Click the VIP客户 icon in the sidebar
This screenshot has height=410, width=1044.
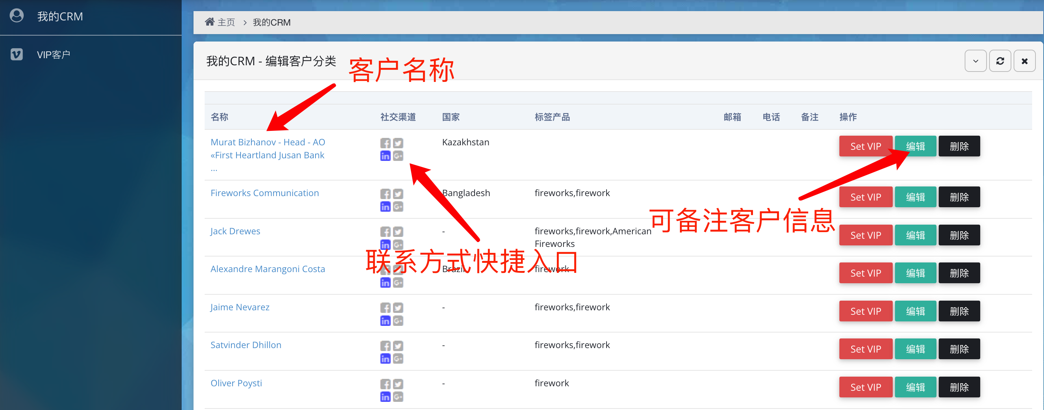(x=16, y=54)
